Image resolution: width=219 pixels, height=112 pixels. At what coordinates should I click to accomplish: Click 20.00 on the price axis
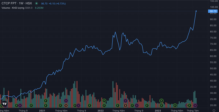click(213, 105)
